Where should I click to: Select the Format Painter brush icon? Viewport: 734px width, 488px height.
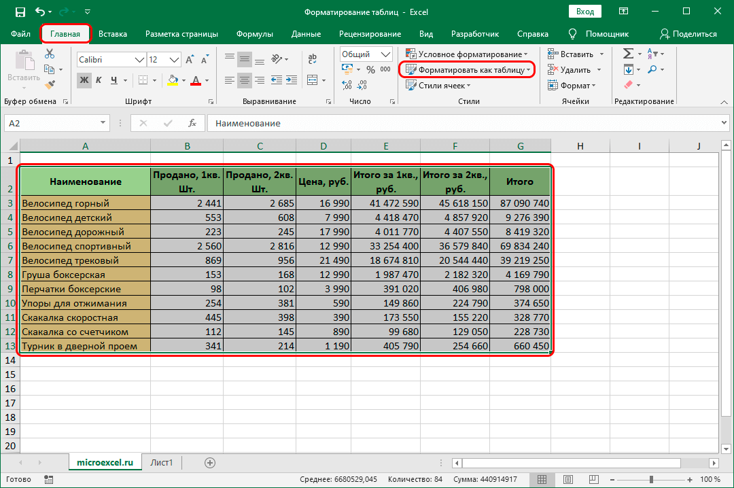49,84
